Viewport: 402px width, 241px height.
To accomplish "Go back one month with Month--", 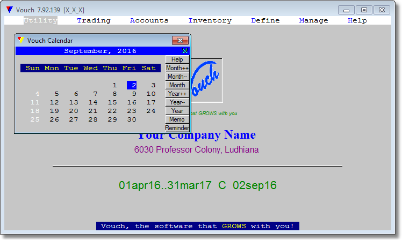I will 177,77.
